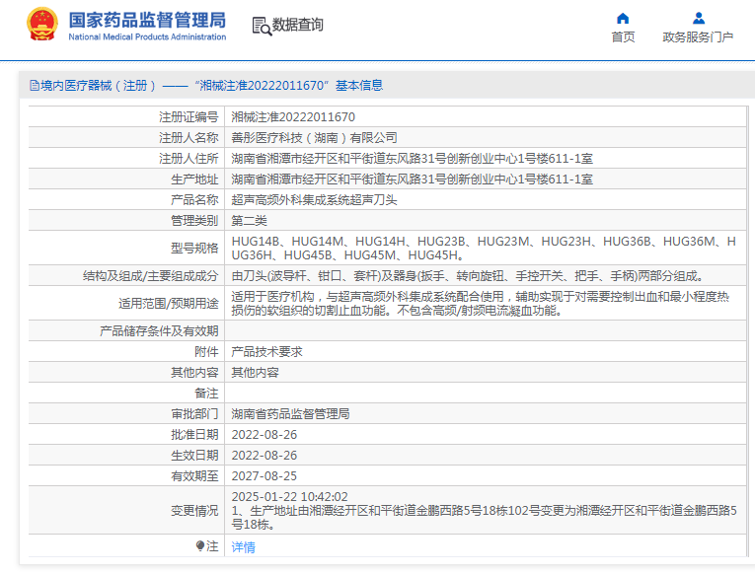Screen dimensions: 755x574
Task: Click the 政务服务门户 user icon
Action: click(698, 19)
